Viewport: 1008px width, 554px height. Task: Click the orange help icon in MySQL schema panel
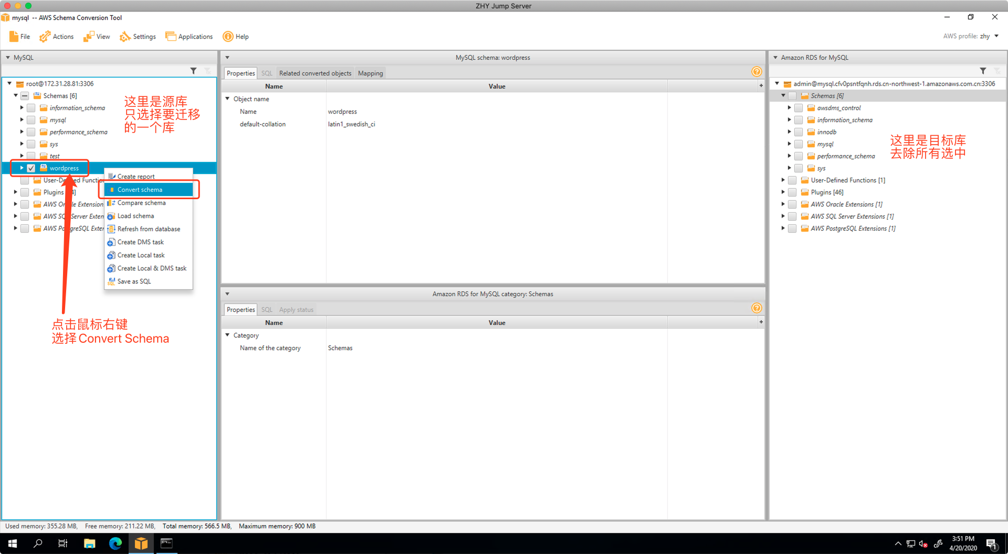tap(756, 72)
